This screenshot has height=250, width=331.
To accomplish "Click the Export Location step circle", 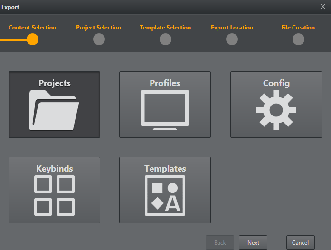I will click(x=232, y=39).
